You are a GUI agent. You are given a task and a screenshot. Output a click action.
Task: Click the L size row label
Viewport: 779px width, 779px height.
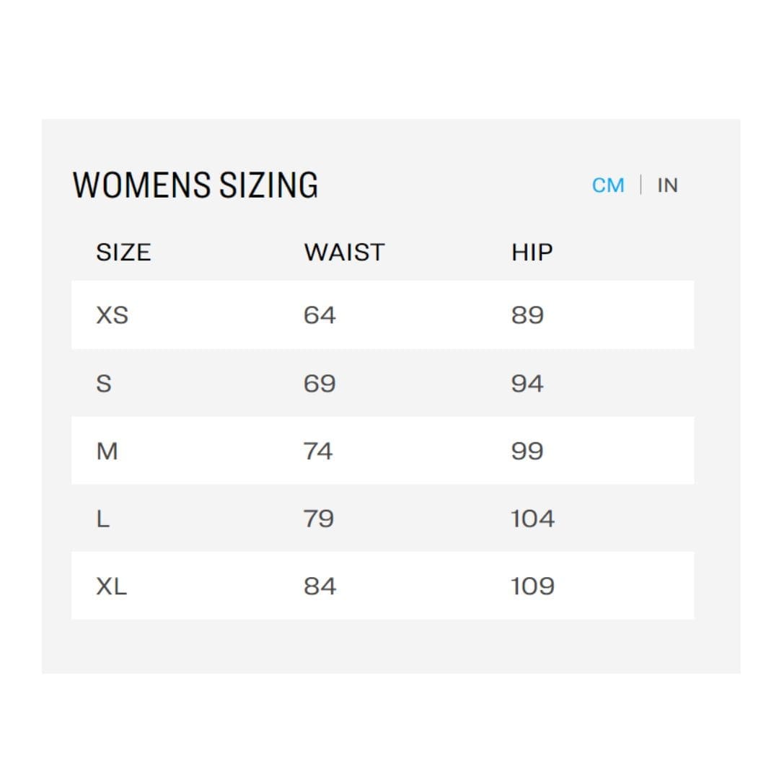103,519
